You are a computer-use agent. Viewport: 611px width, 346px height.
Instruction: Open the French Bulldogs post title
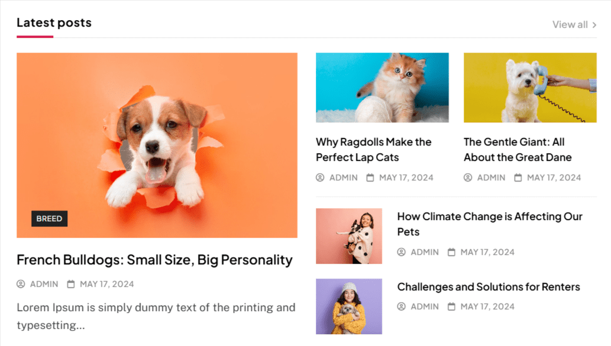click(x=154, y=260)
